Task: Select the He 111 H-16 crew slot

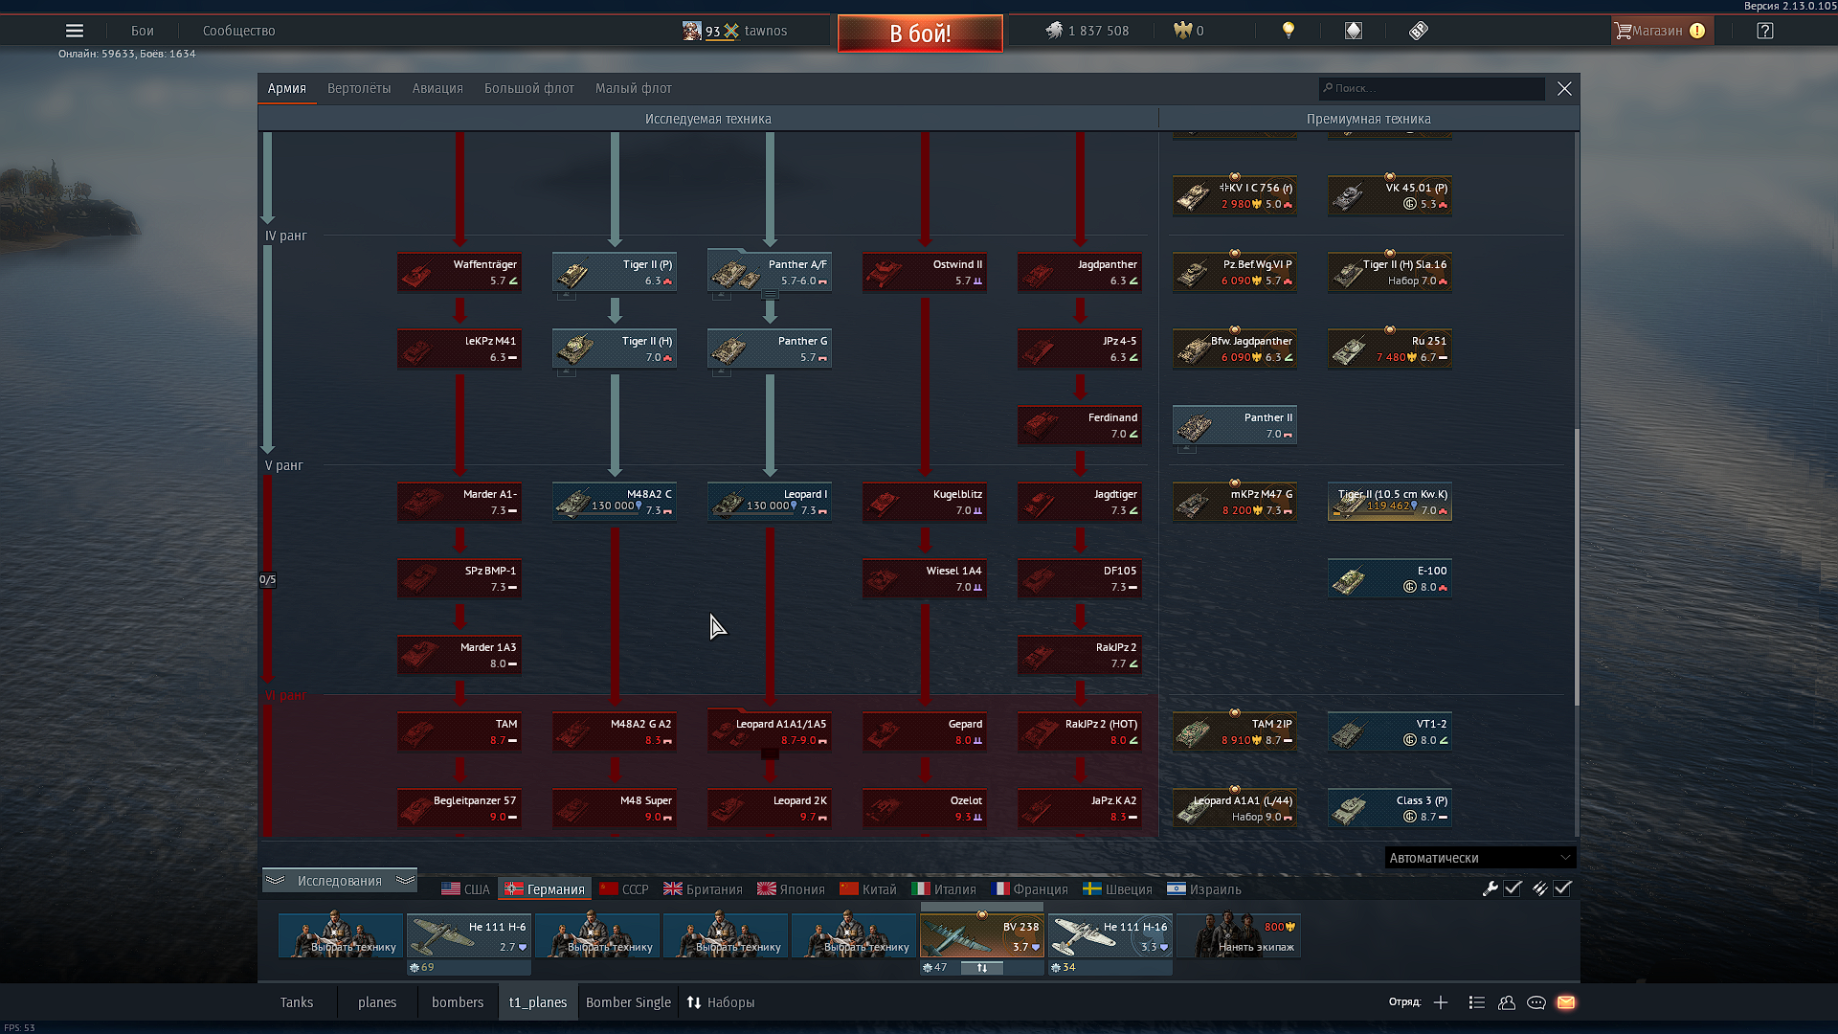Action: pyautogui.click(x=1110, y=935)
